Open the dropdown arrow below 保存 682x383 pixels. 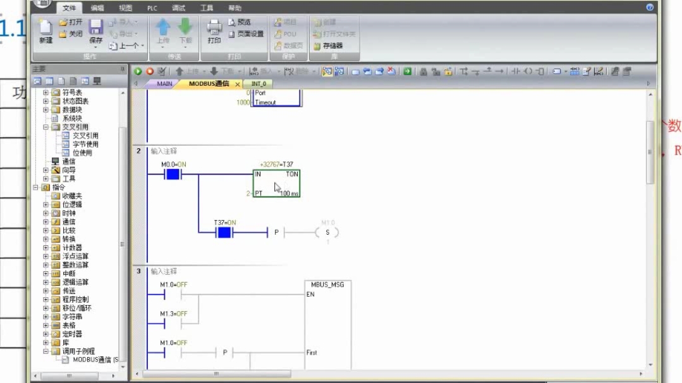95,47
